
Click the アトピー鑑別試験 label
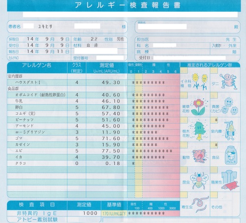point(37,220)
